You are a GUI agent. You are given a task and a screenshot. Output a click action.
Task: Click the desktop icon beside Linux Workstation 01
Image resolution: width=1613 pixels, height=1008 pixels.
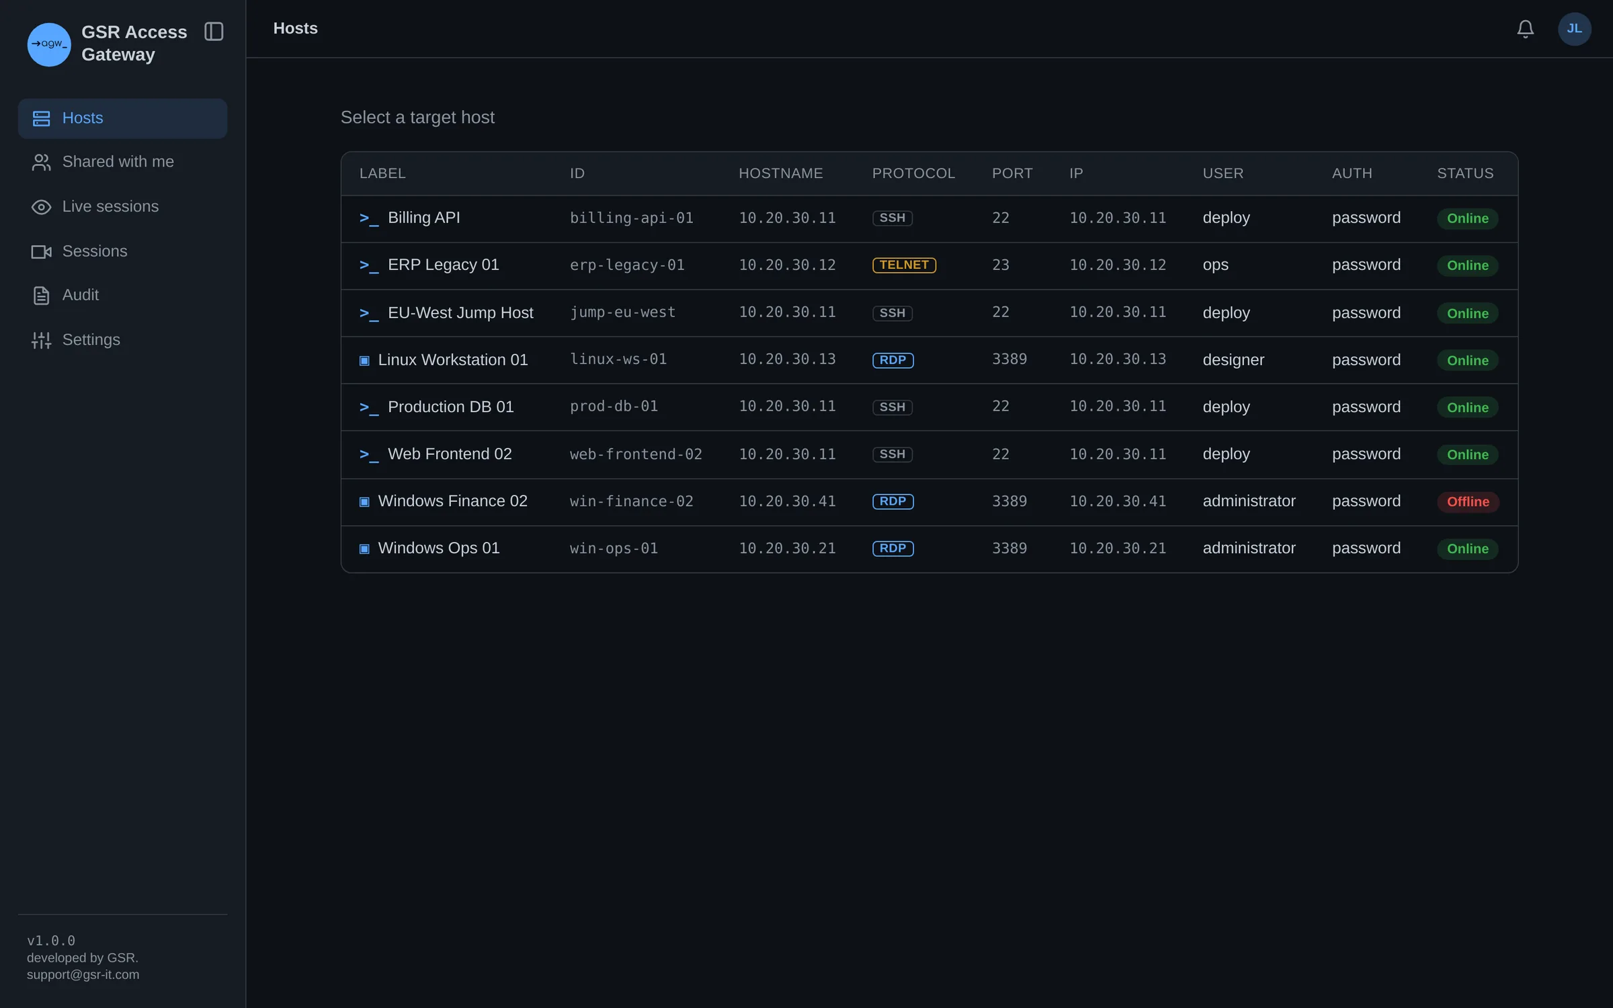click(x=364, y=361)
